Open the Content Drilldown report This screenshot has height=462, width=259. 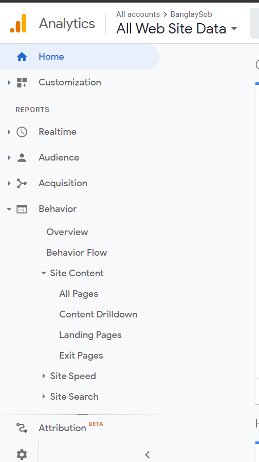98,314
